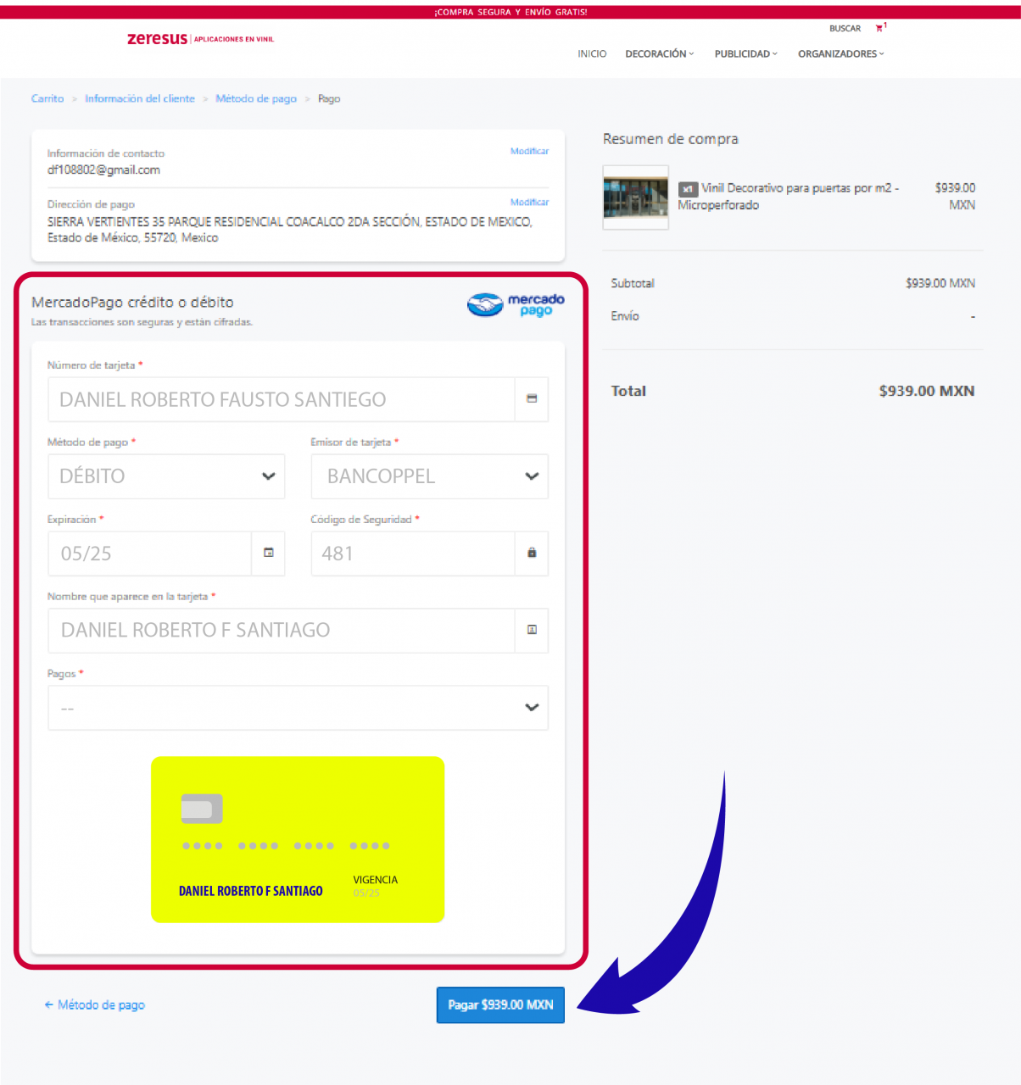The width and height of the screenshot is (1021, 1085).
Task: Click the lock icon in security code field
Action: [x=532, y=553]
